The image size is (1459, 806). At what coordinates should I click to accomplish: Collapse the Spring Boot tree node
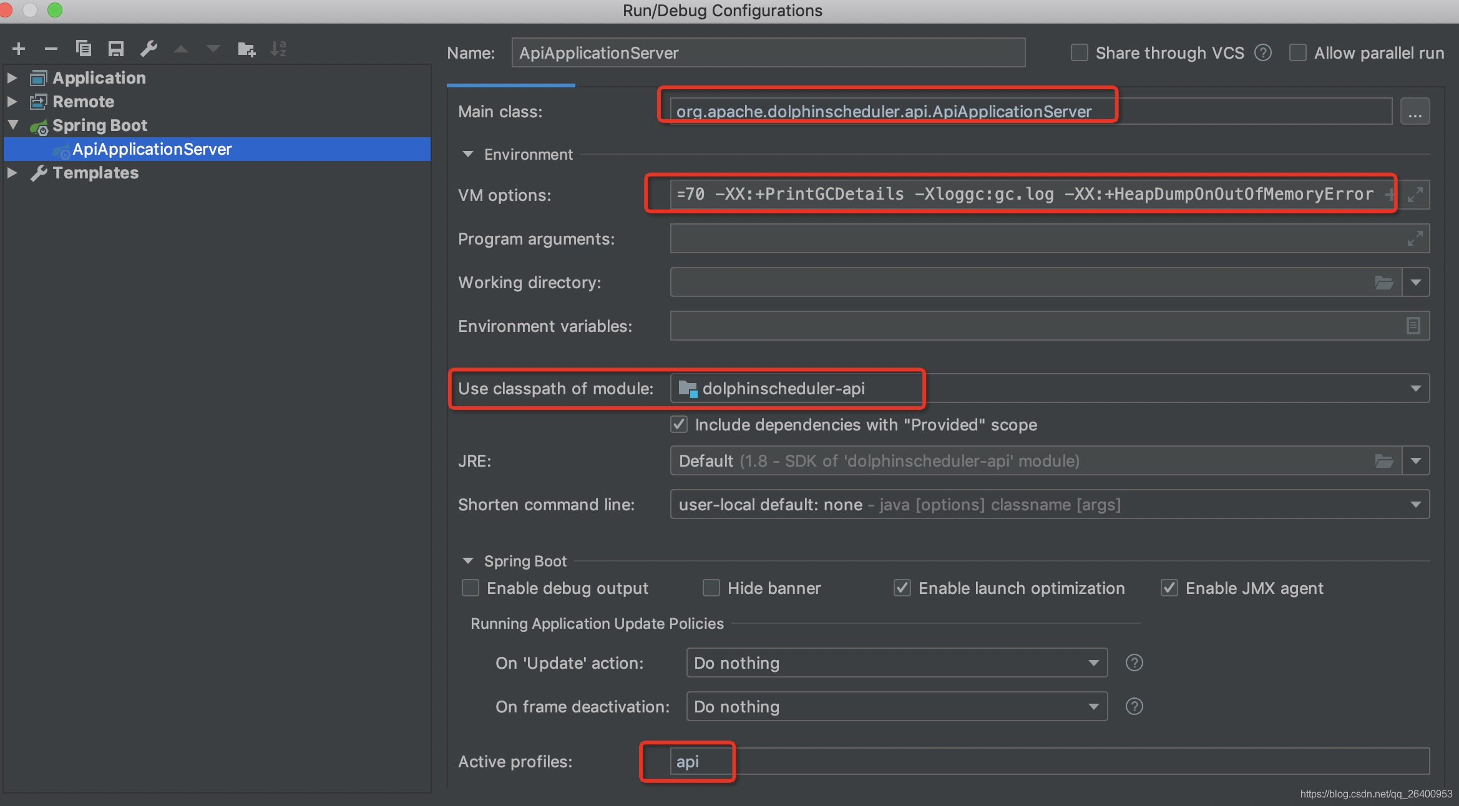pyautogui.click(x=13, y=125)
